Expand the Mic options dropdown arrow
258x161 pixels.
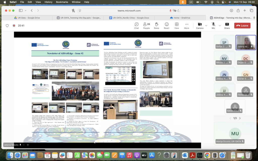click(220, 26)
